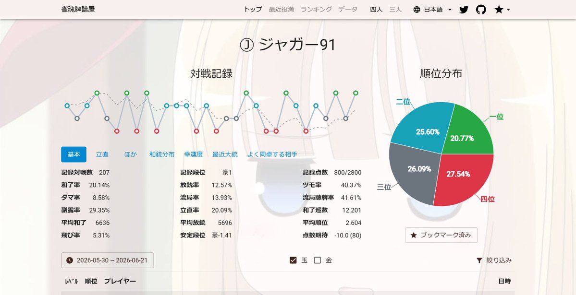576x295 pixels.
Task: Click the 平均順位 2.604 stat
Action: point(332,223)
